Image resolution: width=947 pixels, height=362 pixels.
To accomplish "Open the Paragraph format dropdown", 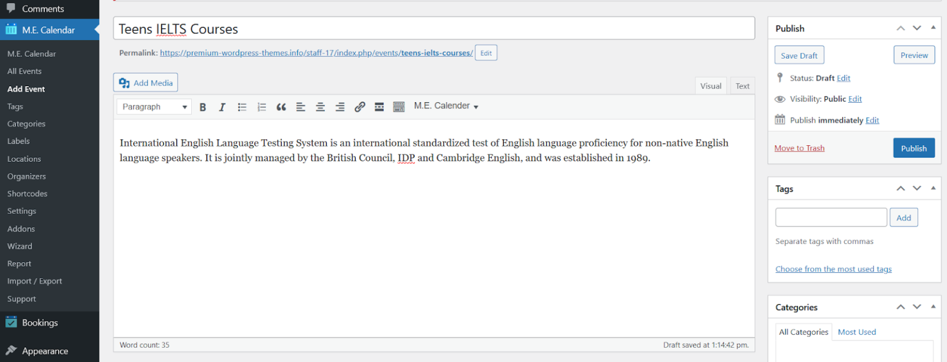I will (x=154, y=107).
